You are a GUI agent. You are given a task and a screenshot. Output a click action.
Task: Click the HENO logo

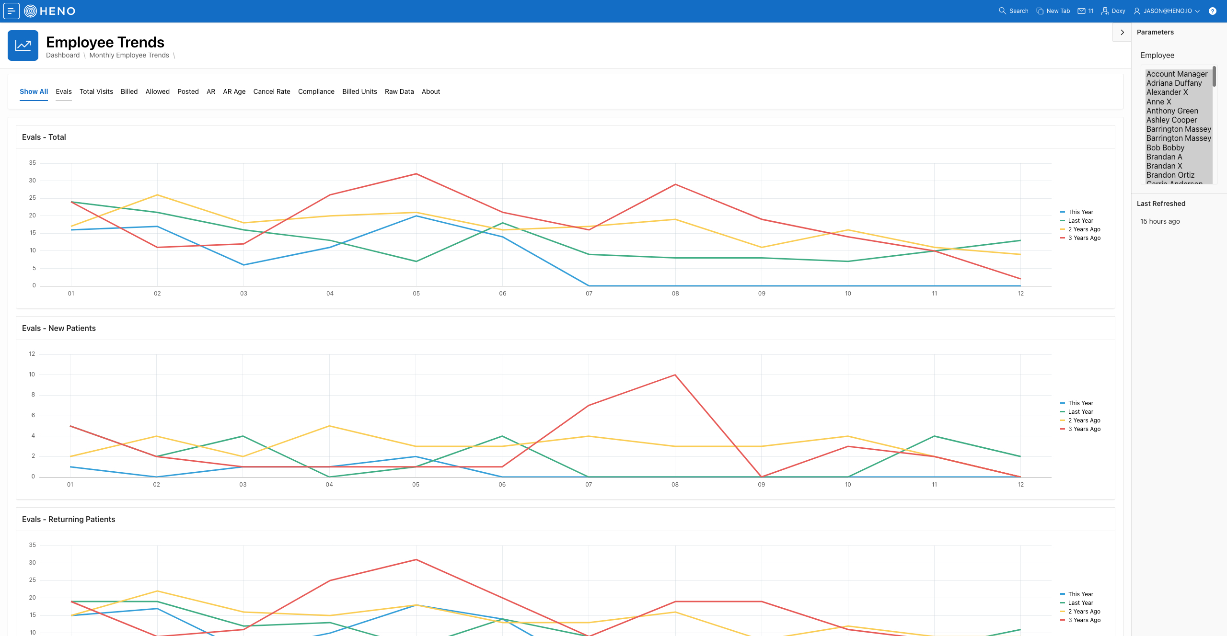[50, 11]
